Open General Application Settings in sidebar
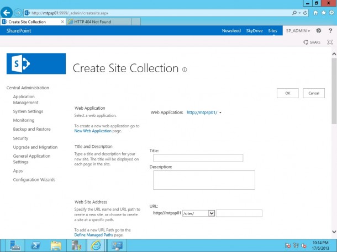Viewport: 337px width, 252px height. pos(31,159)
